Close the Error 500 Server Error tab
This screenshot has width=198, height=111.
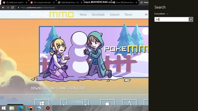(x=136, y=2)
